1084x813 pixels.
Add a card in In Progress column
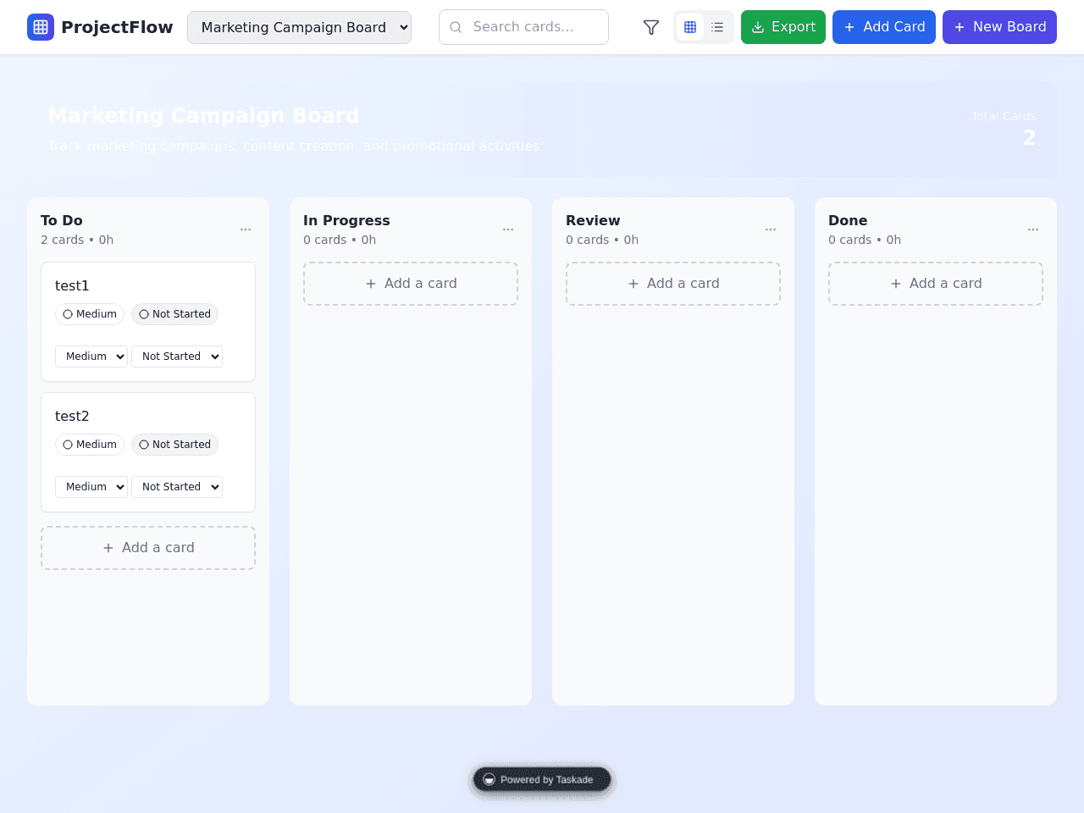(411, 284)
